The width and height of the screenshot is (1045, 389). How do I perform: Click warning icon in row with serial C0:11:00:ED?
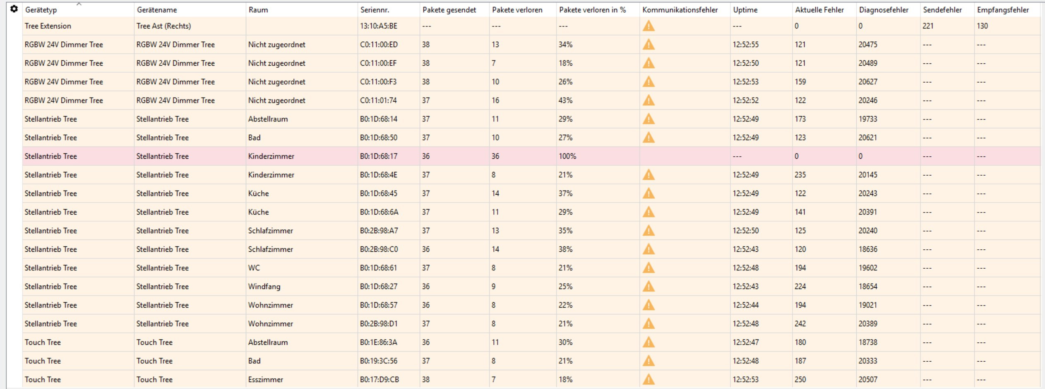tap(649, 45)
